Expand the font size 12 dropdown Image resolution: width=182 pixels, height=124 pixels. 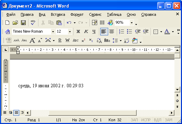[x=70, y=32]
